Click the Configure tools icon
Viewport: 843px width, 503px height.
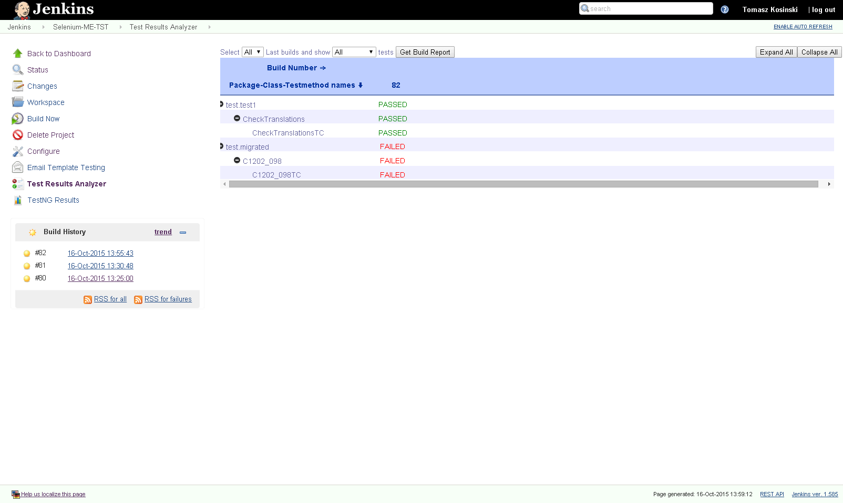(x=18, y=151)
